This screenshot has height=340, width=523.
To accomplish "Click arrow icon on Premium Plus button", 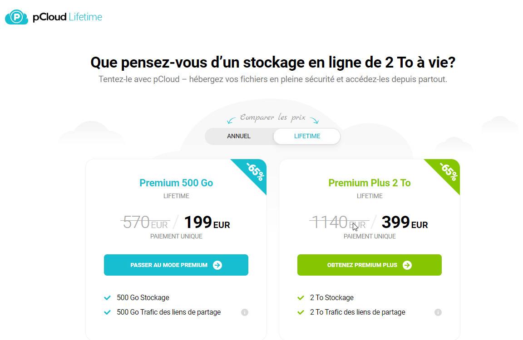I will tap(407, 265).
